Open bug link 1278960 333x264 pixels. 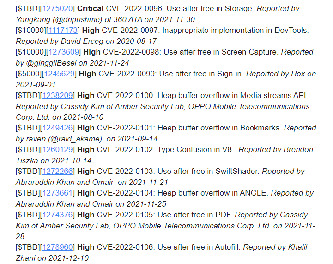(58, 247)
